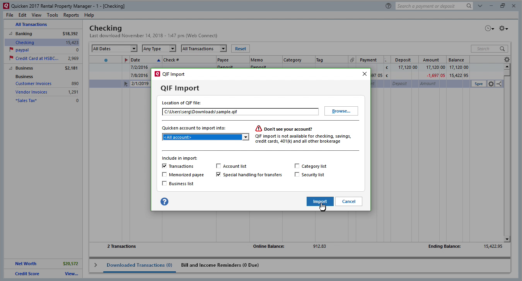Open the Quicken account to import into dropdown

point(246,137)
